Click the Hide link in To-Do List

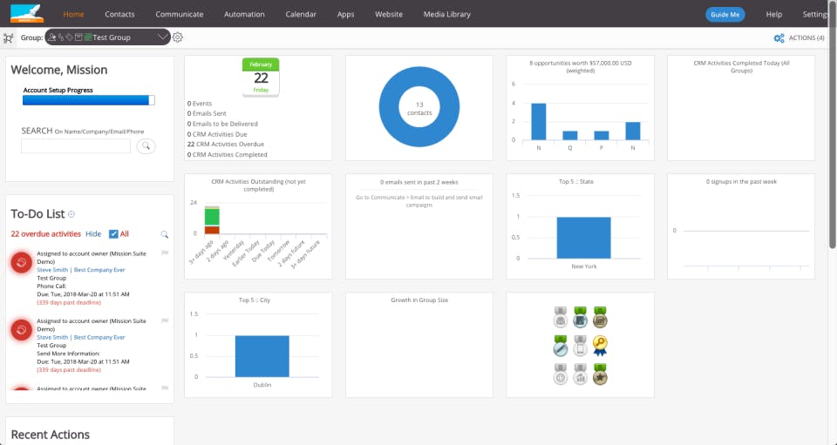tap(93, 234)
